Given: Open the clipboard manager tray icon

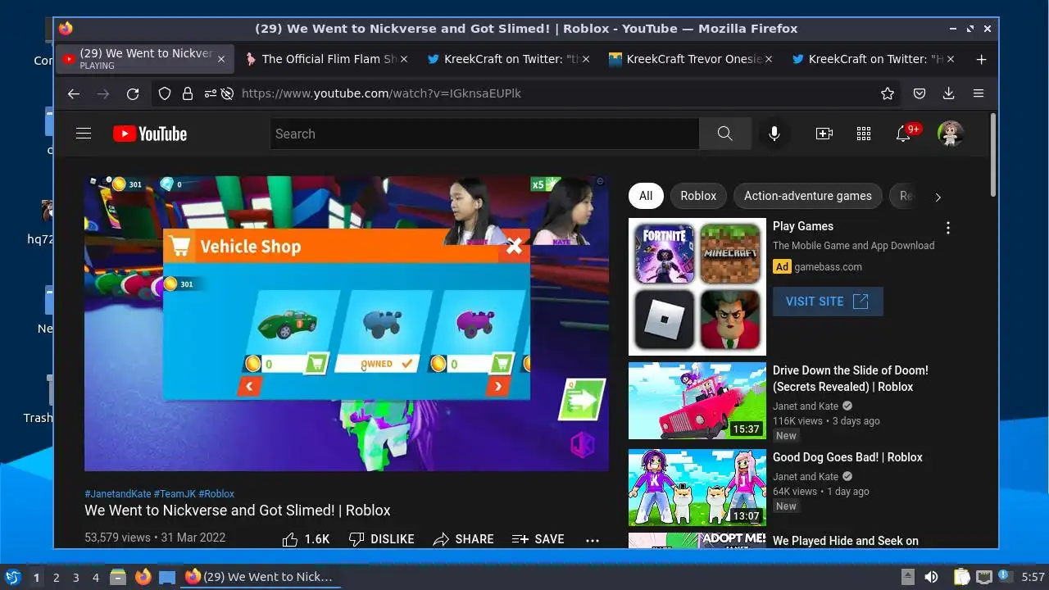Looking at the screenshot, I should pos(962,577).
